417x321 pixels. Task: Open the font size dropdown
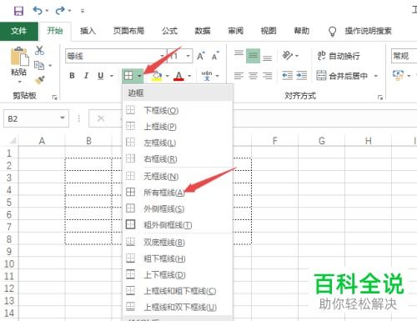click(188, 56)
